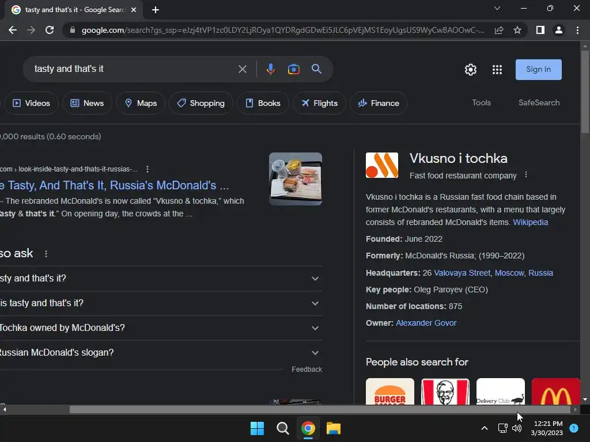Switch to the Flights results tab
The height and width of the screenshot is (442, 590).
319,103
